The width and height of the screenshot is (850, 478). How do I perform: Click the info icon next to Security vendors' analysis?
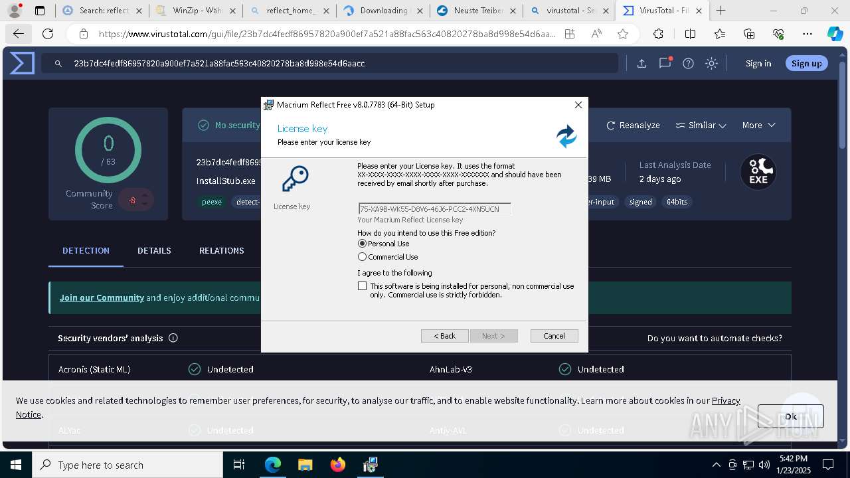(x=173, y=338)
